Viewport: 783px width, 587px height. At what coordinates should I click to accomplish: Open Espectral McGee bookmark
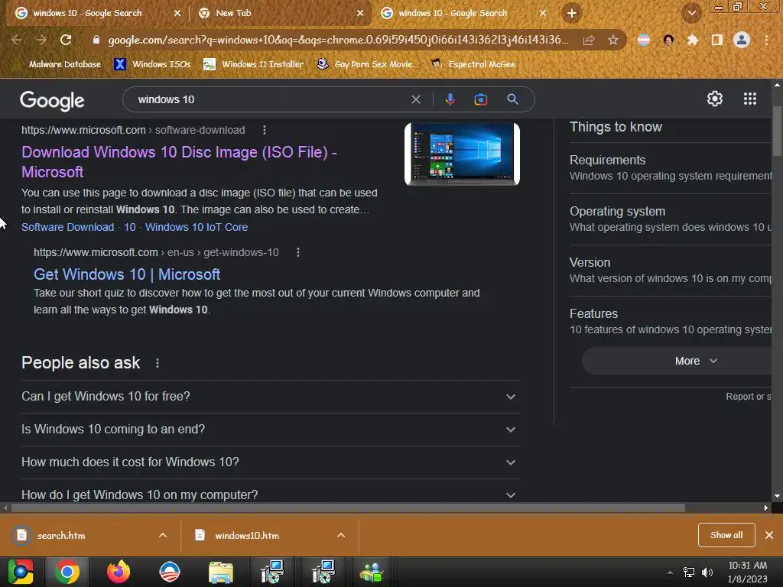[473, 64]
